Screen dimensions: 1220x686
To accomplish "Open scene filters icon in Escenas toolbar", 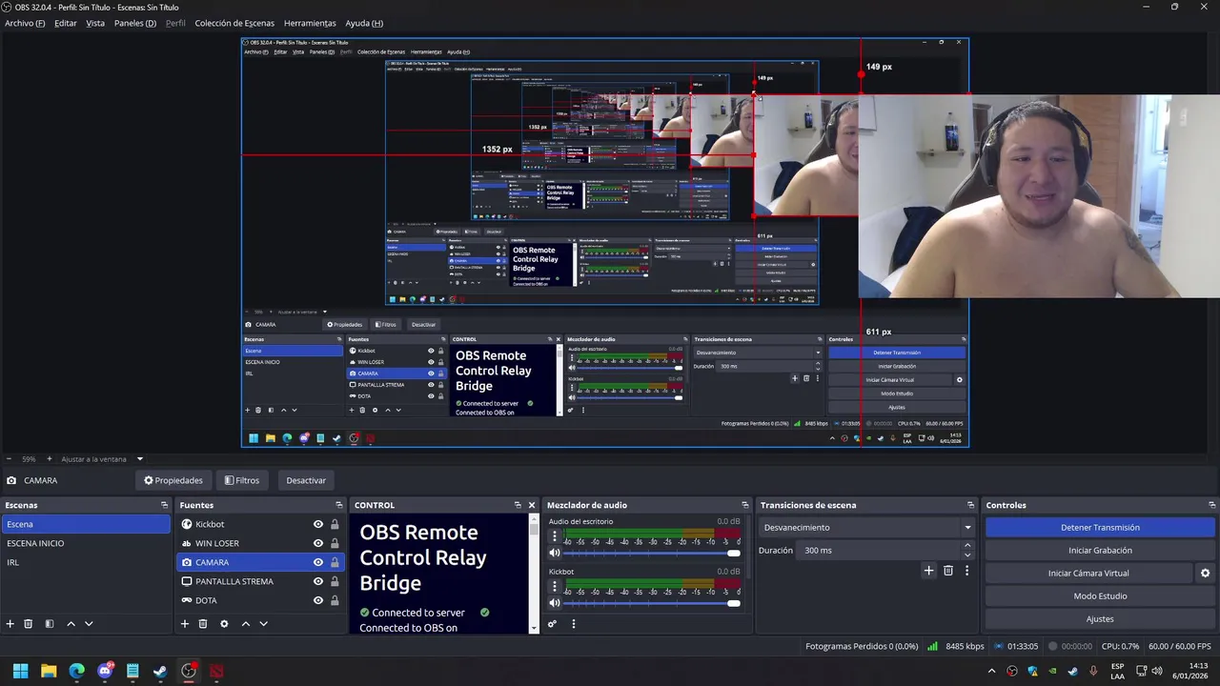I will point(49,624).
